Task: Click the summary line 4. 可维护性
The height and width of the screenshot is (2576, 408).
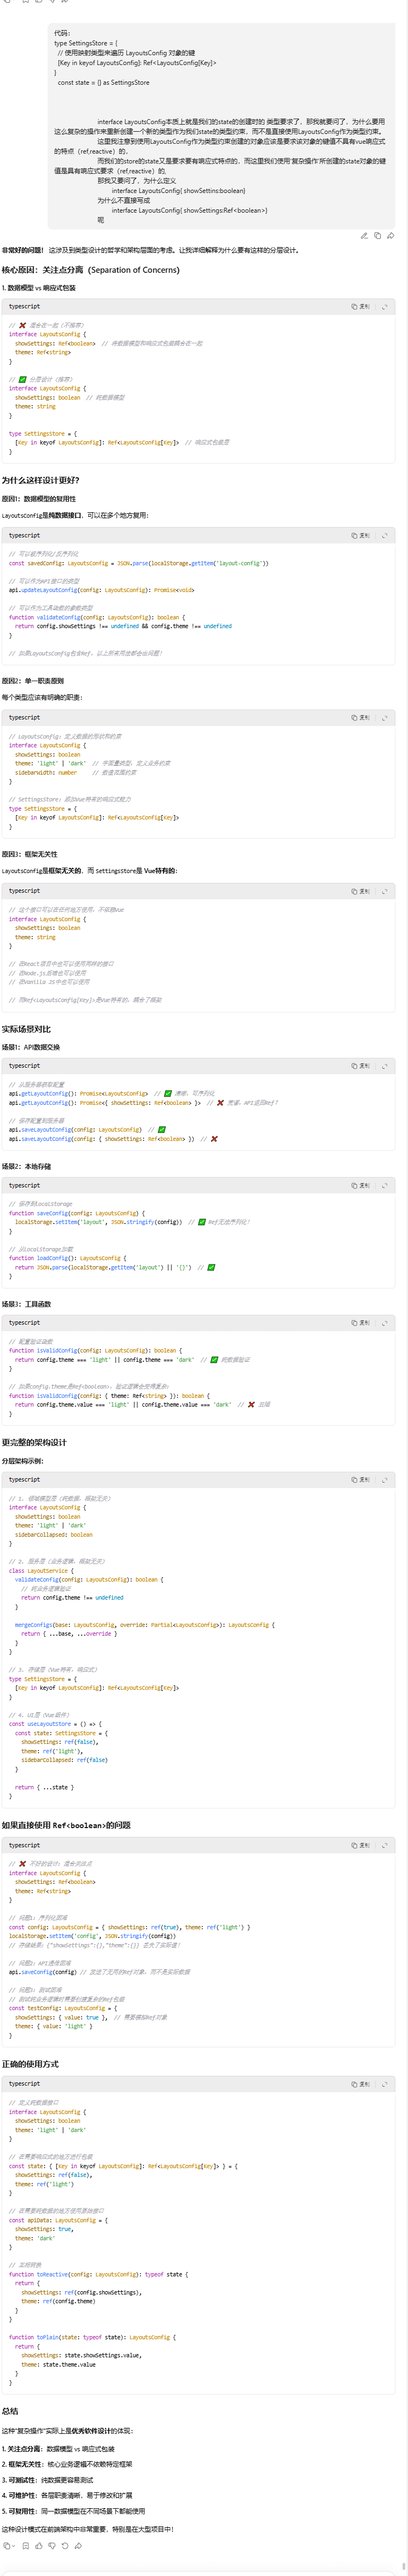Action: point(67,2495)
